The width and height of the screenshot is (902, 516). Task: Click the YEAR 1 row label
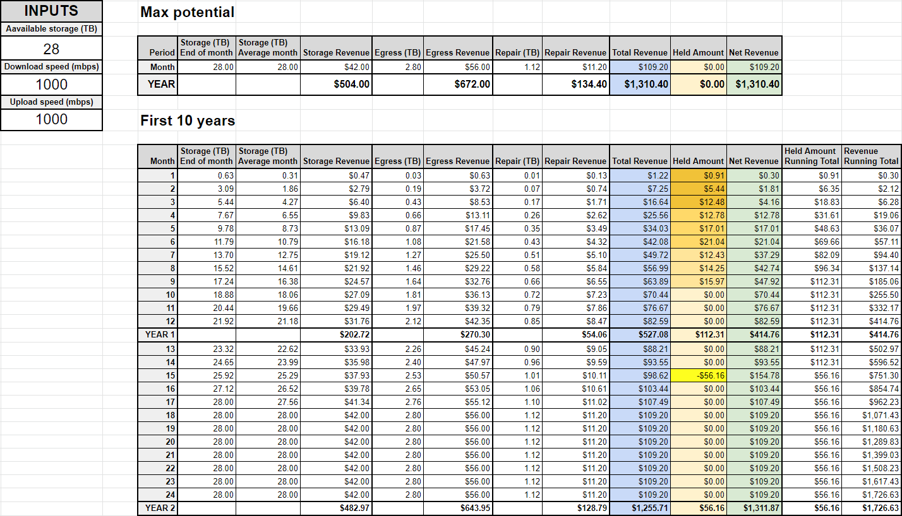coord(158,334)
